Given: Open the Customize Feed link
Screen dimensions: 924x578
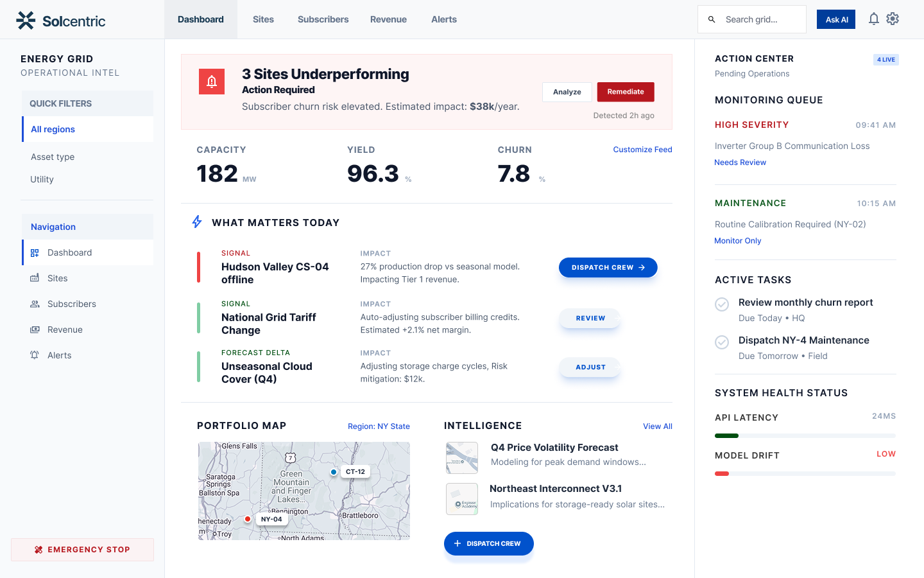Looking at the screenshot, I should pyautogui.click(x=642, y=150).
